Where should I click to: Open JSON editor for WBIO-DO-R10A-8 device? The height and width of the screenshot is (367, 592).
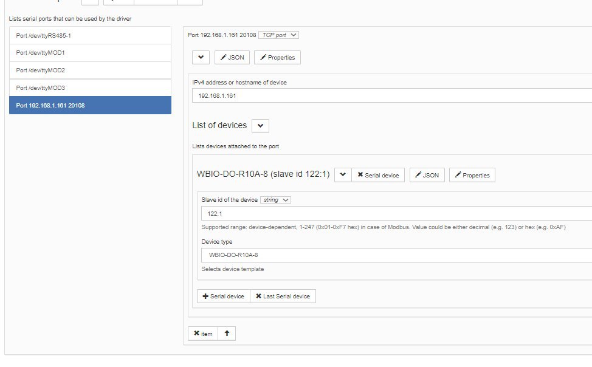click(427, 175)
